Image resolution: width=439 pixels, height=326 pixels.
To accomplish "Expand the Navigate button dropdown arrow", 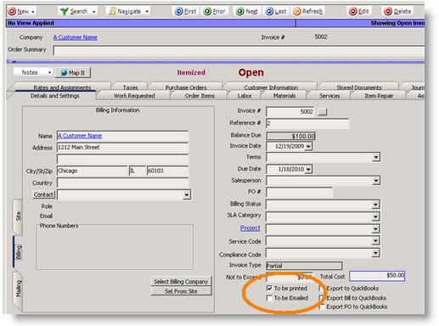I will (147, 12).
